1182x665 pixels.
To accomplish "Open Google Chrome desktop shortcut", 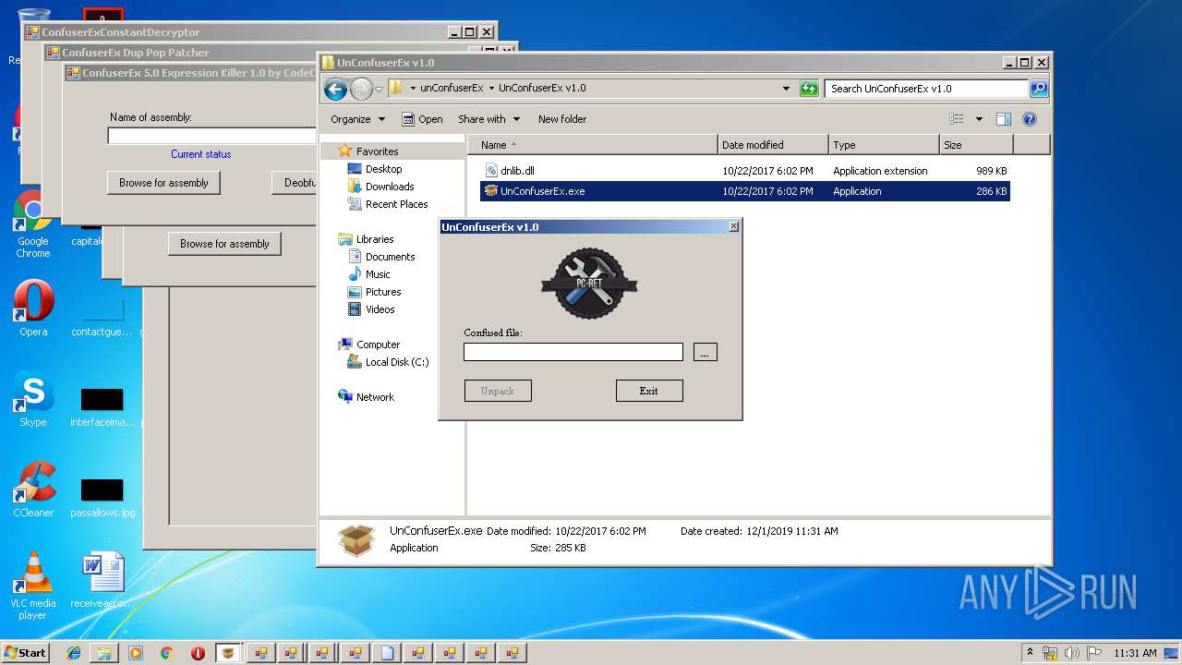I will (x=32, y=224).
